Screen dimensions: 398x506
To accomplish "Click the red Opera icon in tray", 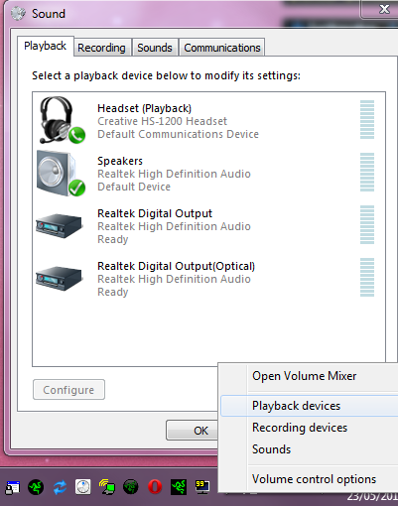I will coord(155,486).
